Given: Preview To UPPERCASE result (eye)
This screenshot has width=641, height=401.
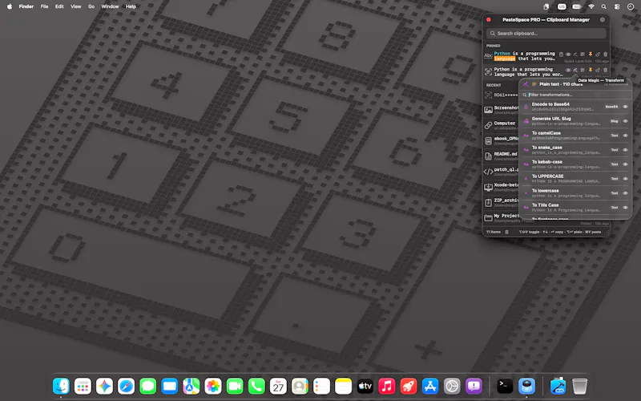Looking at the screenshot, I should 625,178.
